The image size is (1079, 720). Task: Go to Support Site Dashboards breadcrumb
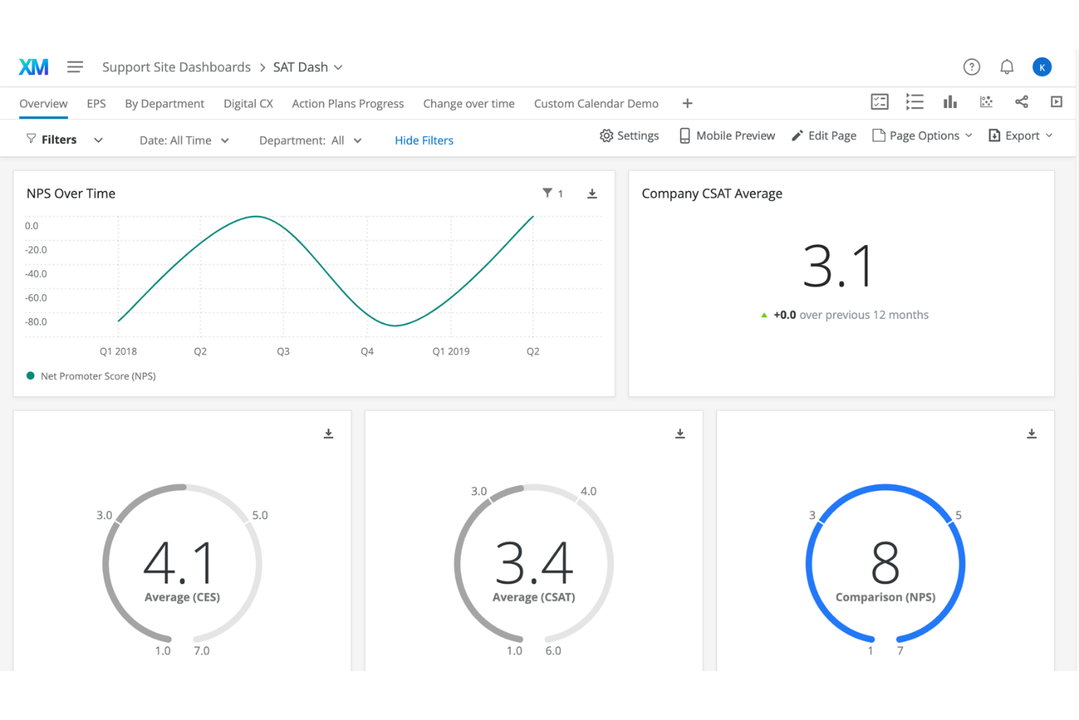coord(176,67)
